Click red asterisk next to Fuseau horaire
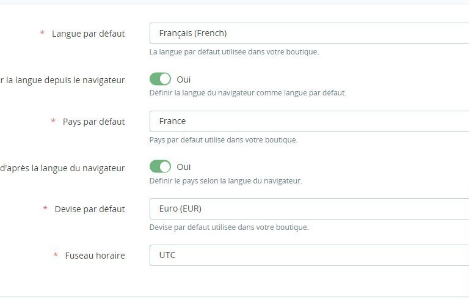The height and width of the screenshot is (299, 469). point(56,255)
